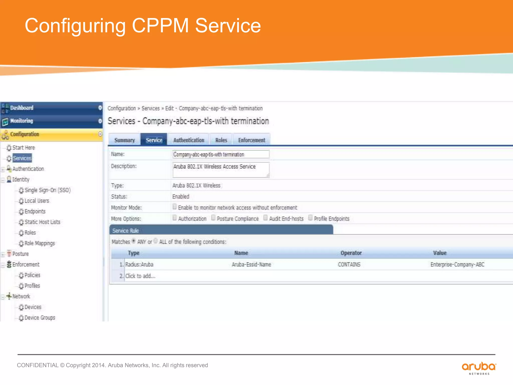Click gear icon beside Local Users
Viewport: 513px width, 385px height.
(21, 201)
